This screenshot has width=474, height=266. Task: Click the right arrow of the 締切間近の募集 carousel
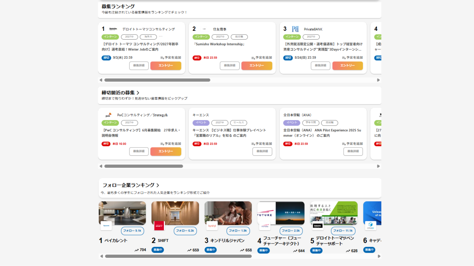click(x=378, y=166)
